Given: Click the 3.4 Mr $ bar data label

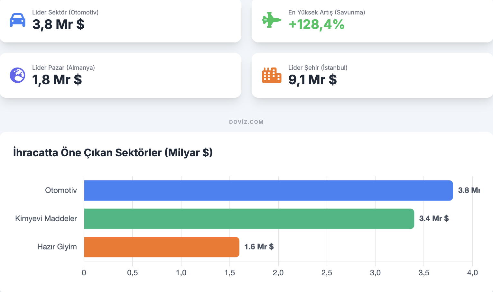Looking at the screenshot, I should [x=434, y=219].
